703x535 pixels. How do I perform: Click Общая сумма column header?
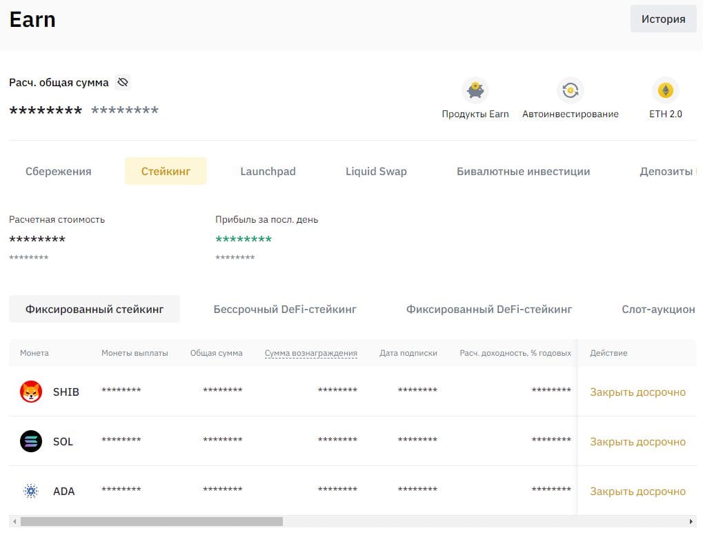pyautogui.click(x=216, y=353)
